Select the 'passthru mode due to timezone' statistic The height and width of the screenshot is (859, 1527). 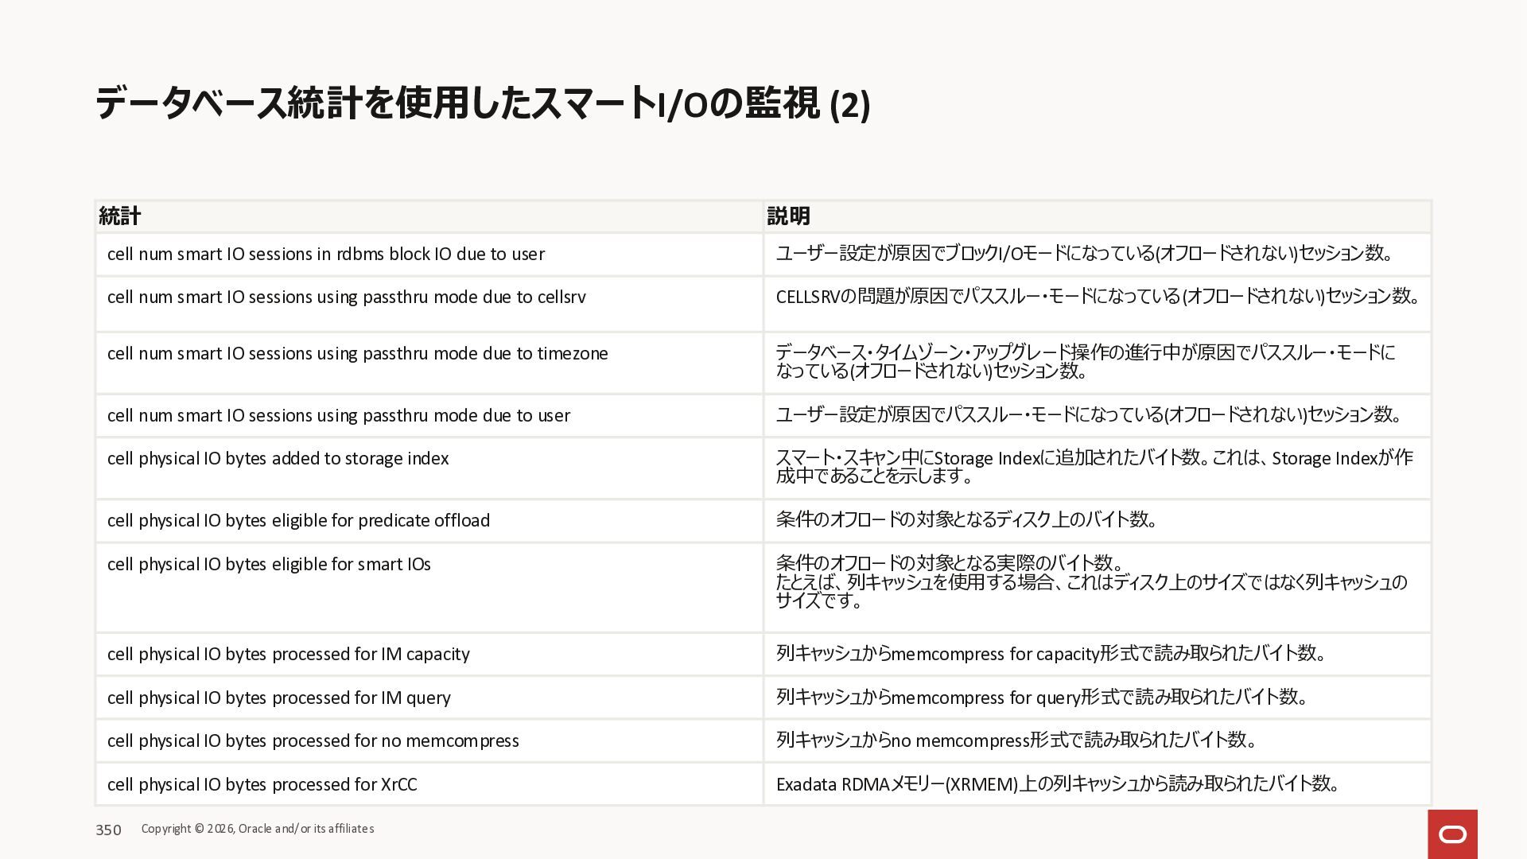pyautogui.click(x=358, y=354)
